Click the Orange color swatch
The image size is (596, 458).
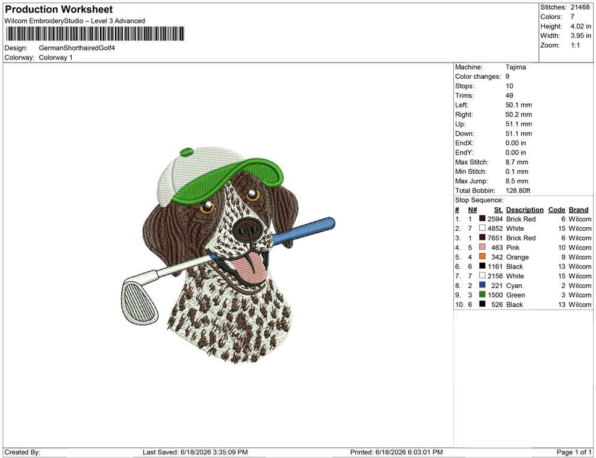coord(482,257)
